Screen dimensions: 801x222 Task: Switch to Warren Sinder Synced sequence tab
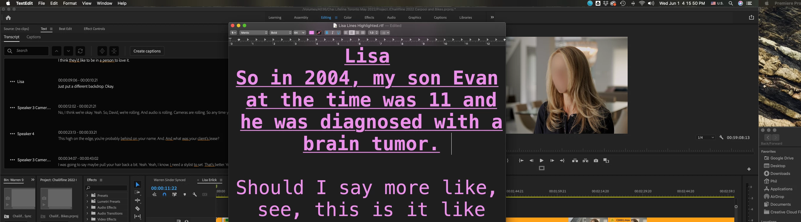pyautogui.click(x=170, y=180)
